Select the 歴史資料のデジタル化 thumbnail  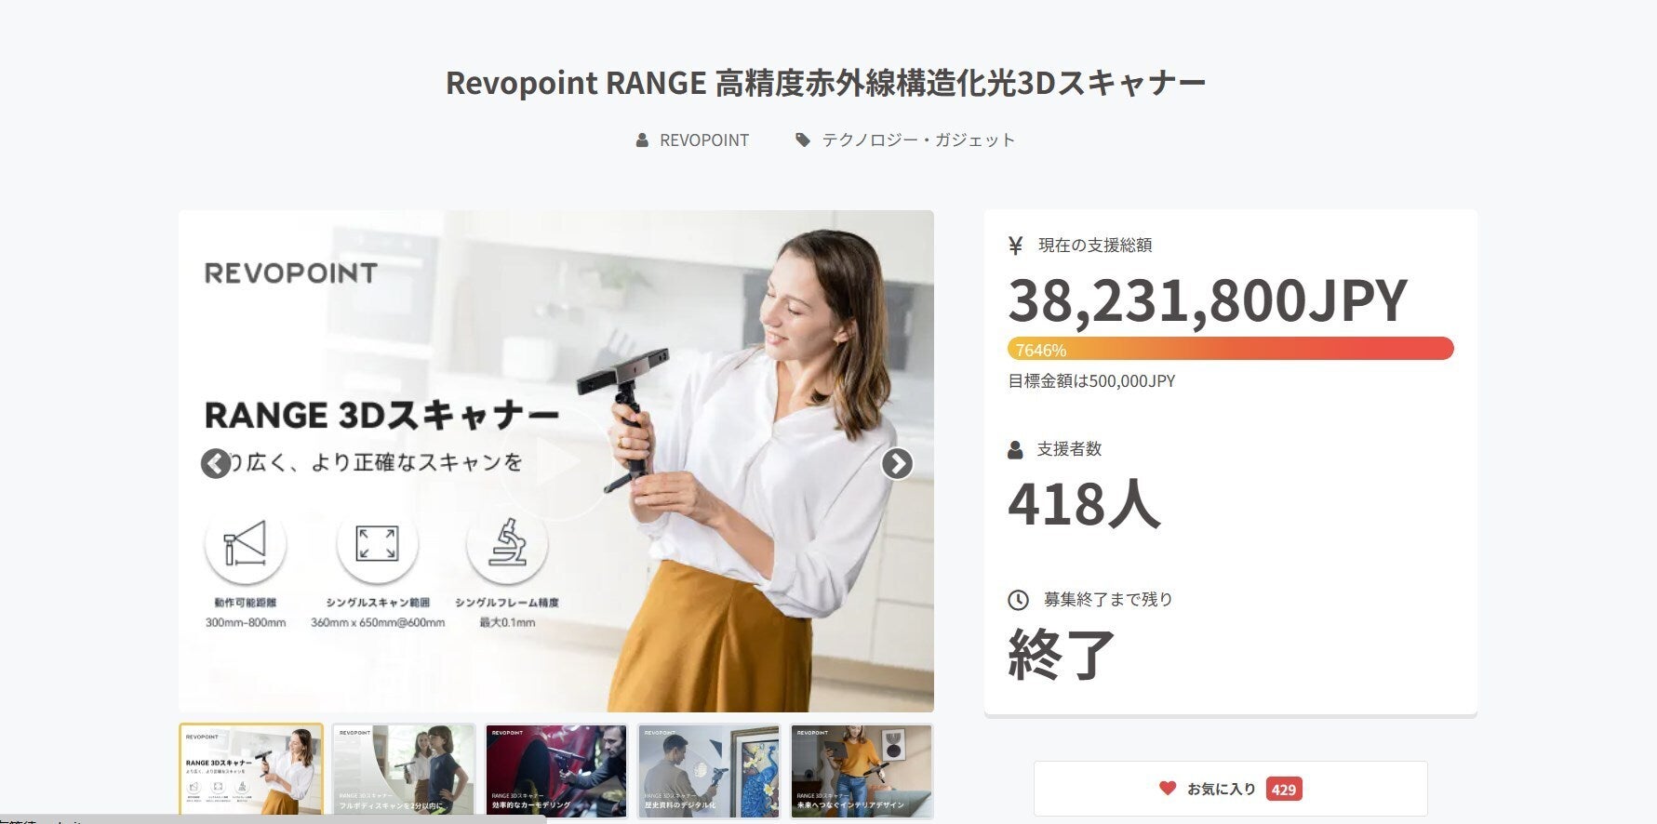[709, 770]
